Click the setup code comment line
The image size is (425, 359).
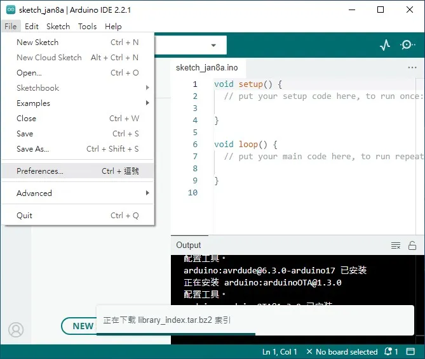coord(323,96)
